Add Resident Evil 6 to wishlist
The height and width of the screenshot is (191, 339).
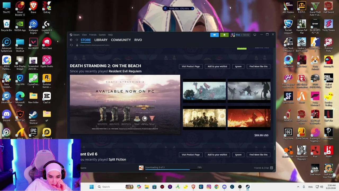[x=217, y=155]
